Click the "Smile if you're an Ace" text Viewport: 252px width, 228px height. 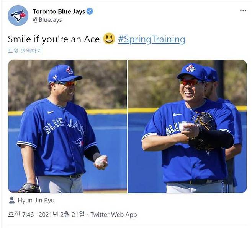coord(54,39)
